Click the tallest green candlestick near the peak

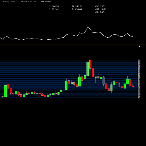point(88,69)
